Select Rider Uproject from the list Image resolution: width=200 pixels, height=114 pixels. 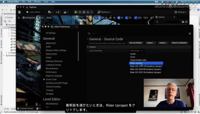coord(146,63)
